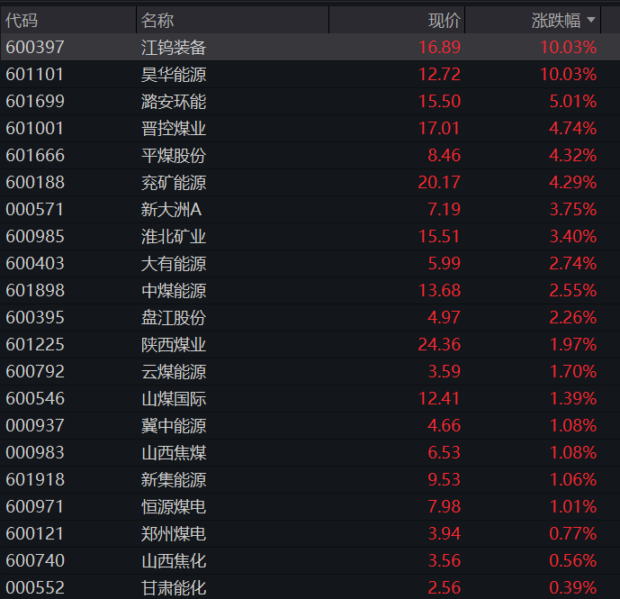Image resolution: width=620 pixels, height=599 pixels.
Task: Click price 13.68 of 中煤能源
Action: pyautogui.click(x=439, y=291)
